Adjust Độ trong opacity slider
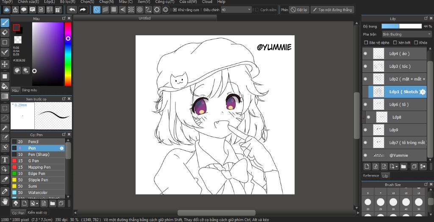The image size is (434, 222). 401,26
